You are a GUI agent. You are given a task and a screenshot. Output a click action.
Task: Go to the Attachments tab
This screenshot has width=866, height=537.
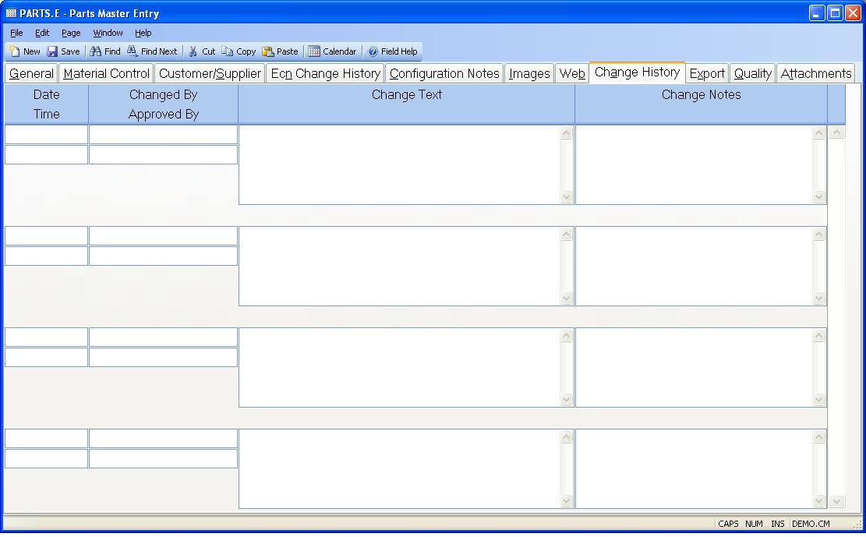pyautogui.click(x=815, y=73)
